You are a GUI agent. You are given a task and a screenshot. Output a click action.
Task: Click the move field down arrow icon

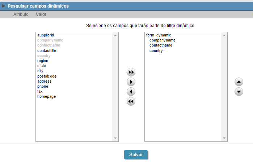(x=239, y=92)
